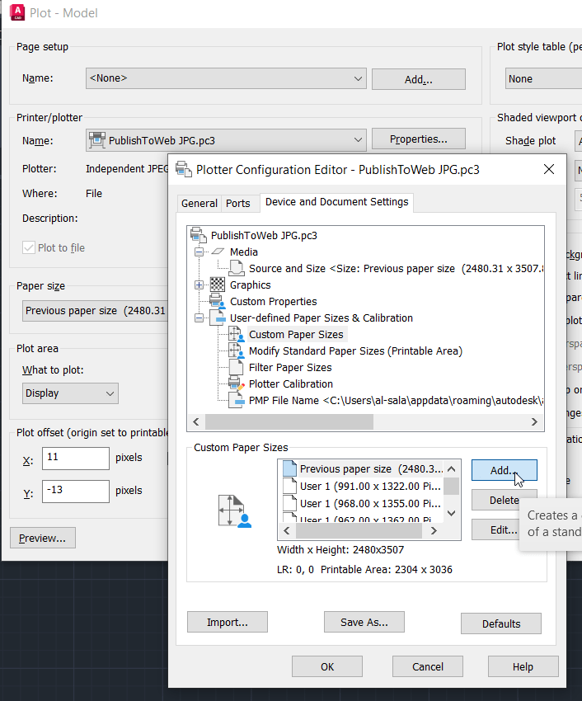This screenshot has width=582, height=701.
Task: Click paper size list horizontal scroll right arrow
Action: [x=433, y=530]
